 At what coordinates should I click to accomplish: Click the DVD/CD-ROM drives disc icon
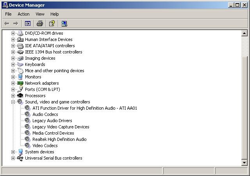tap(20, 33)
